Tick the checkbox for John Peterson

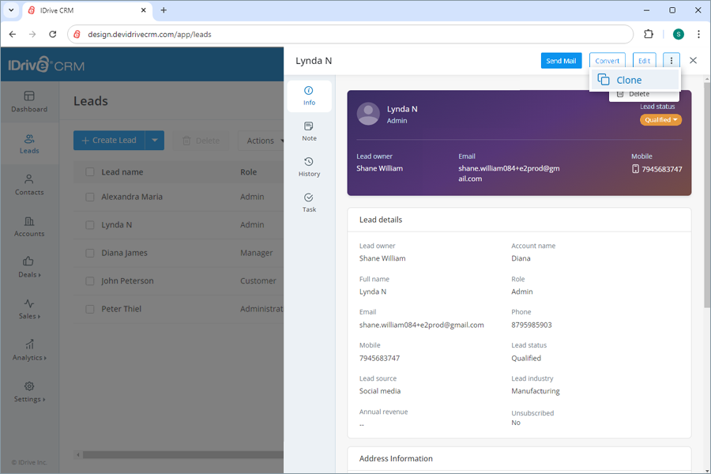coord(89,280)
